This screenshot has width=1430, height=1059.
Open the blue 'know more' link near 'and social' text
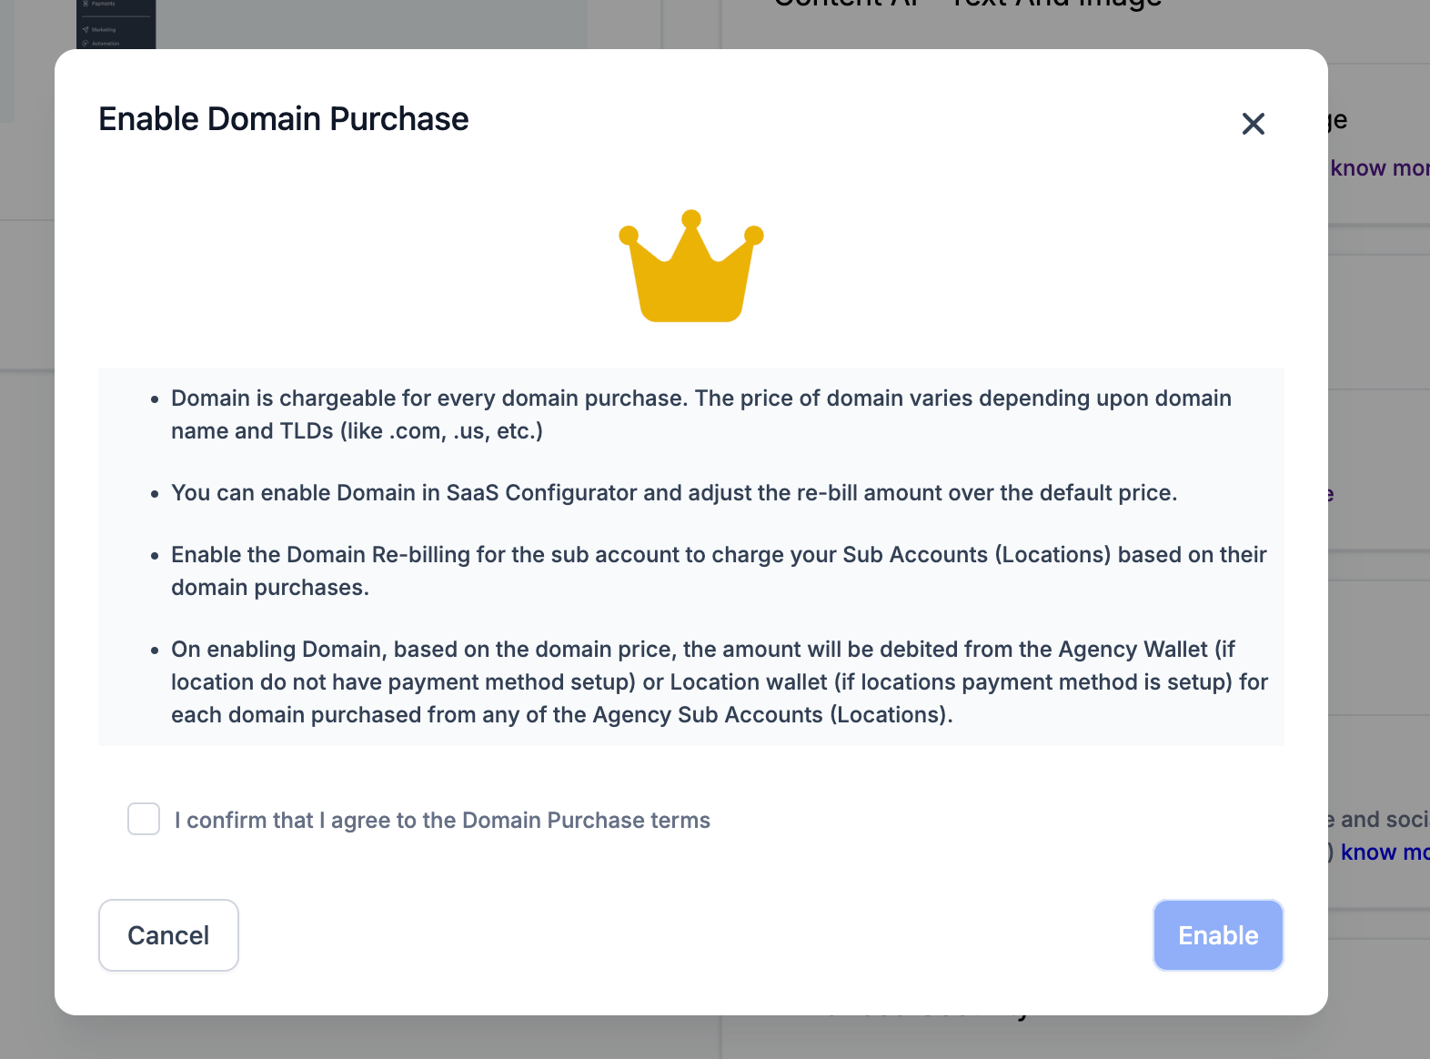[1385, 852]
